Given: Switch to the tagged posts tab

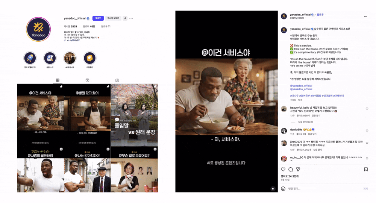Looking at the screenshot, I should tap(117, 80).
